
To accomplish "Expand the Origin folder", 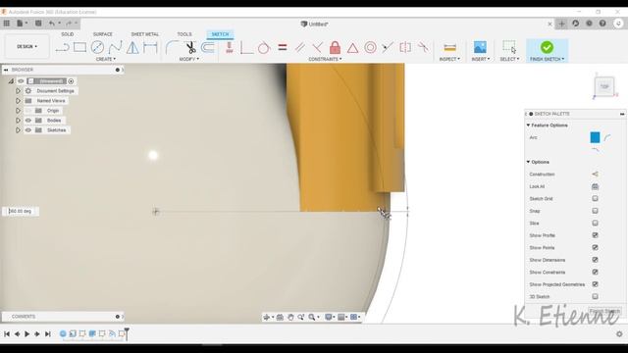I will (18, 111).
